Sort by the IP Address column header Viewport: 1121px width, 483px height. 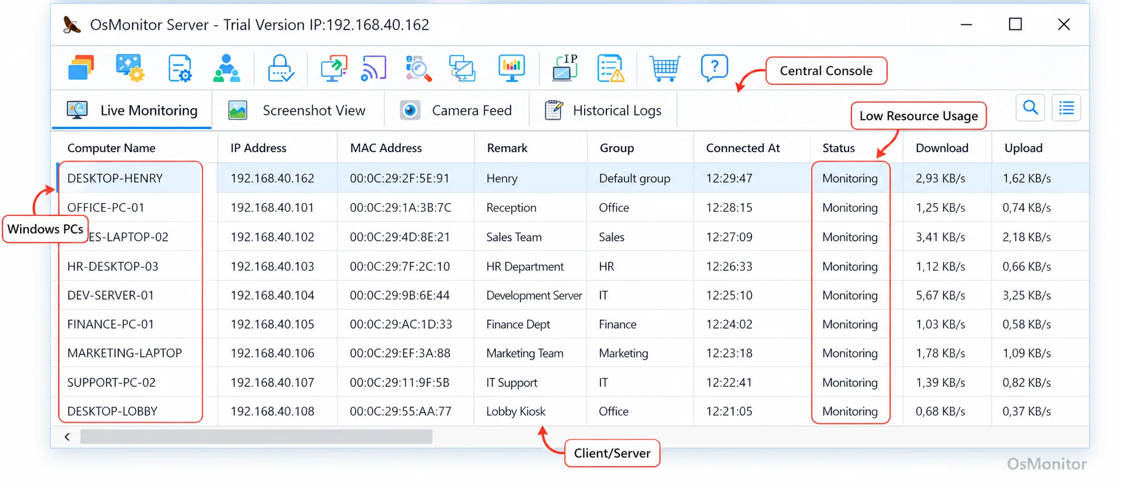pyautogui.click(x=258, y=148)
